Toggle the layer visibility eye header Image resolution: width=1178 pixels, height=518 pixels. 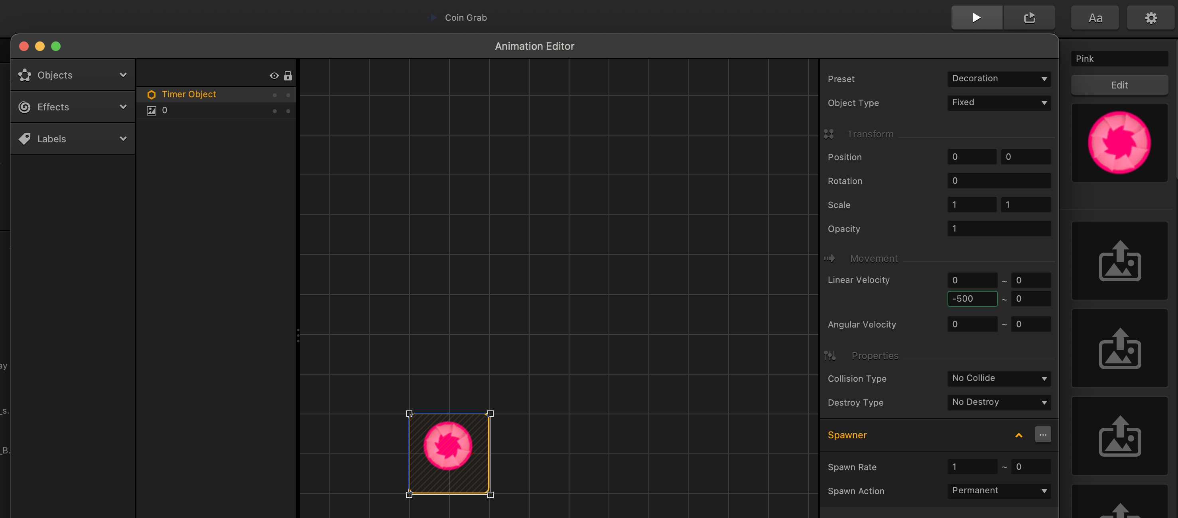[x=274, y=76]
